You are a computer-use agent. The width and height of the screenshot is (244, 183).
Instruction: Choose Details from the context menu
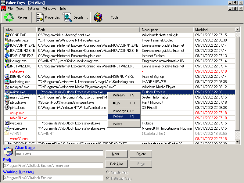(118, 116)
